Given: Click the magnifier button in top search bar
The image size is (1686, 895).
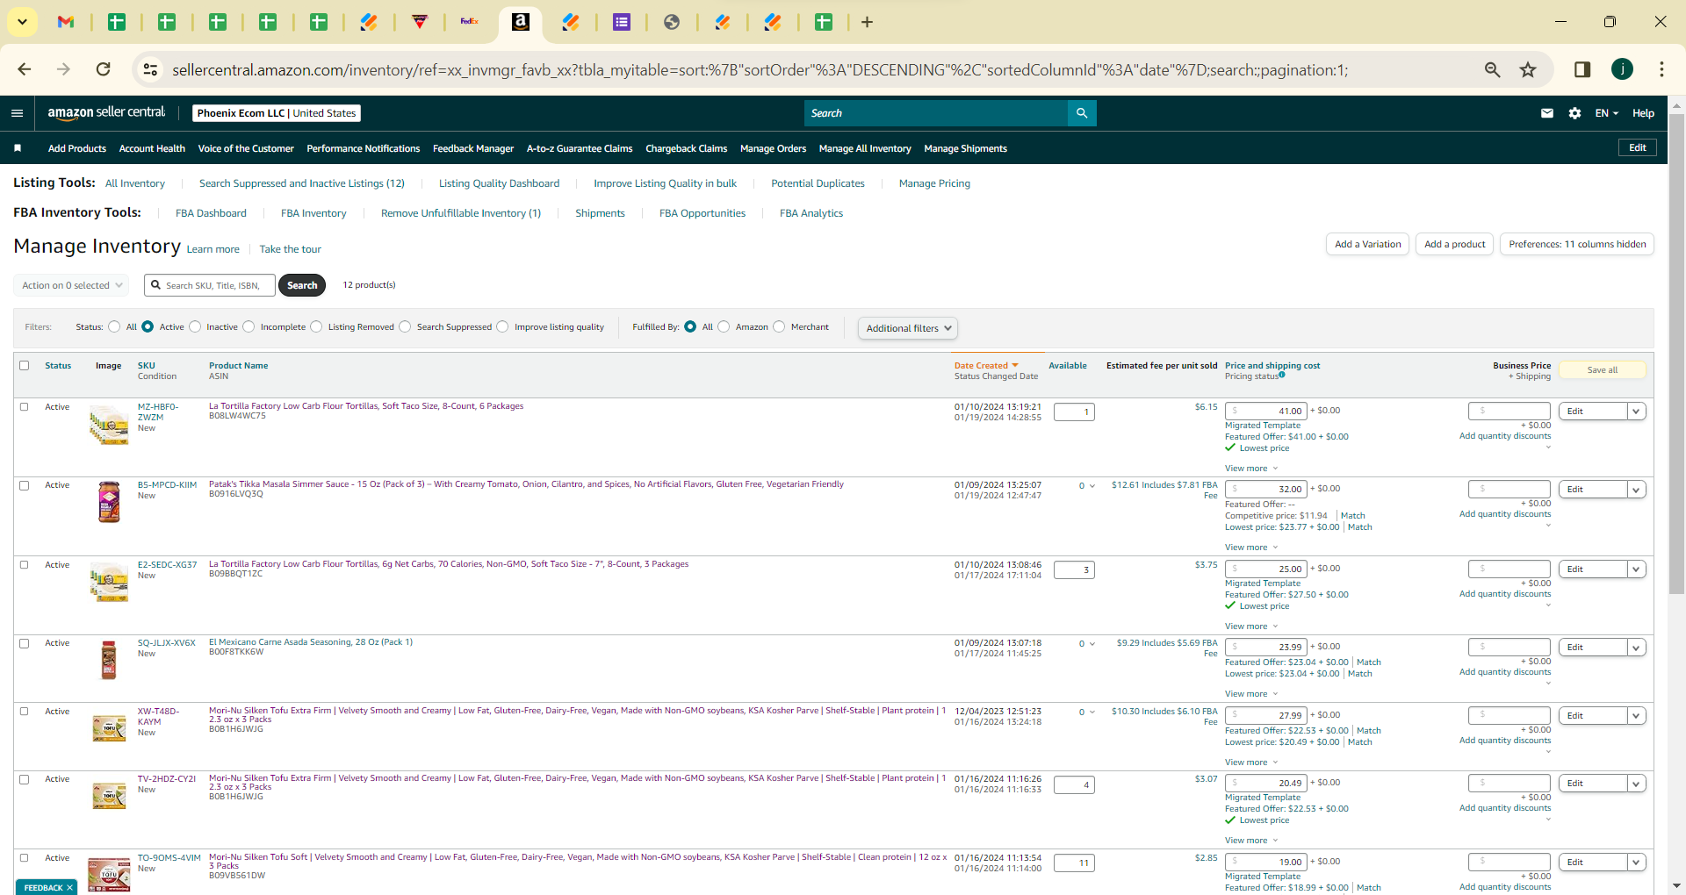Looking at the screenshot, I should pos(1082,113).
